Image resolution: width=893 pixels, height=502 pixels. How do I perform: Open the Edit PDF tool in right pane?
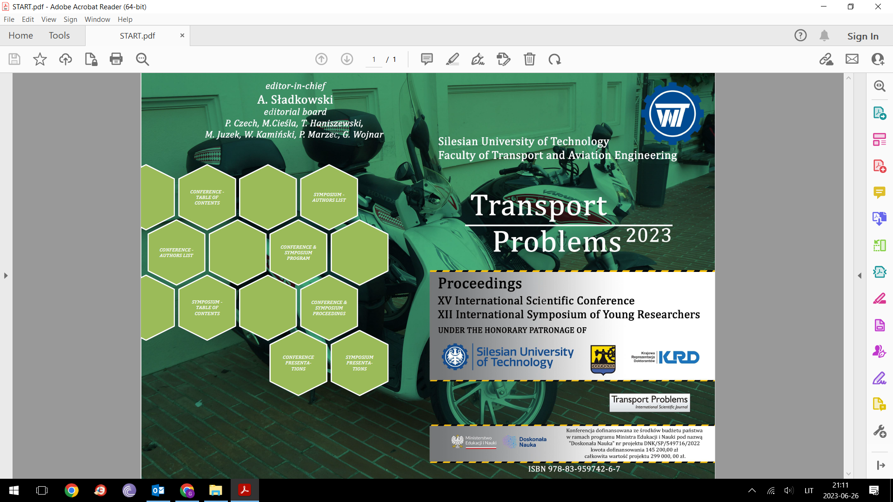(880, 139)
